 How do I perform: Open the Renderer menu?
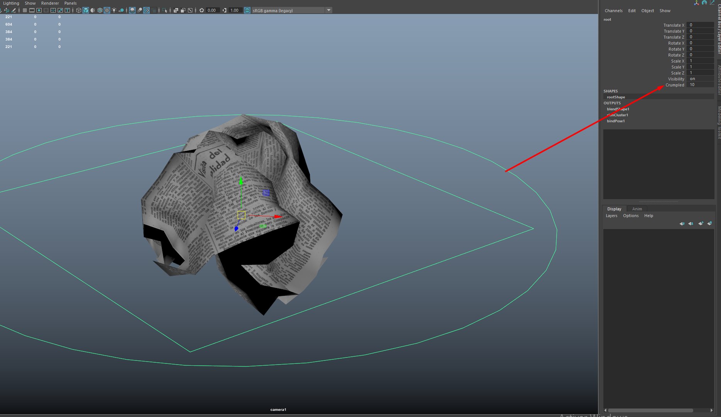(x=50, y=3)
